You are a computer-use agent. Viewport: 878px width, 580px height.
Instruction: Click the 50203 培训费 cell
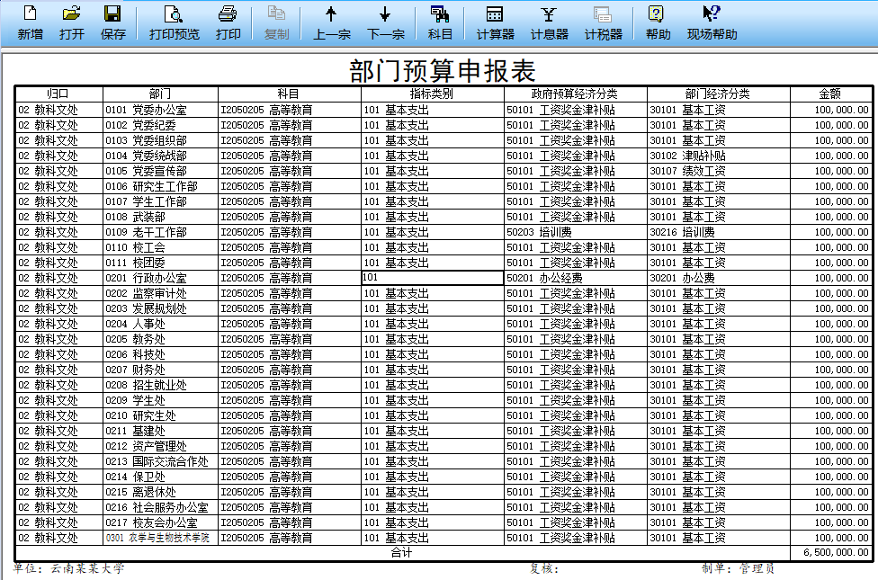575,233
